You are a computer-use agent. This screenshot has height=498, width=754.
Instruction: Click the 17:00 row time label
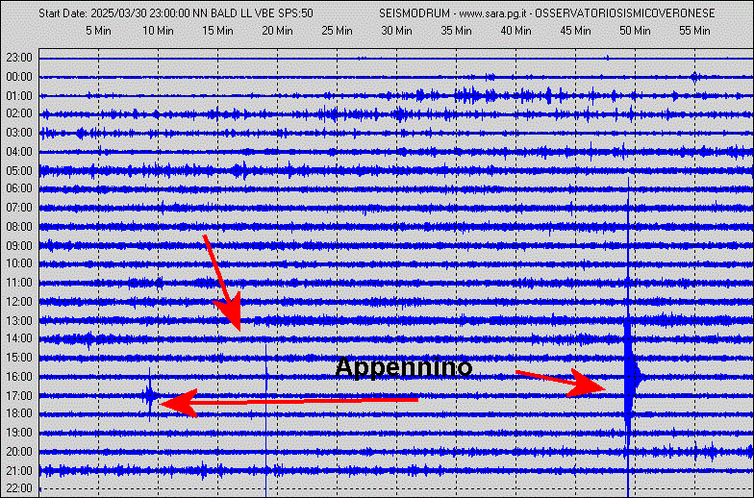19,396
